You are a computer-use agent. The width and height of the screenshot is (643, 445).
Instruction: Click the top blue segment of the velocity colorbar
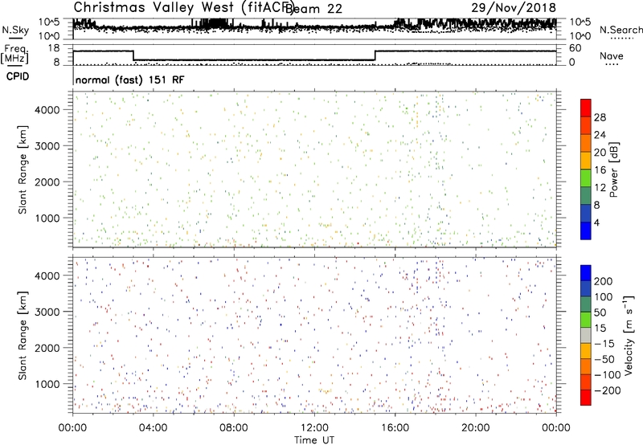(x=586, y=273)
